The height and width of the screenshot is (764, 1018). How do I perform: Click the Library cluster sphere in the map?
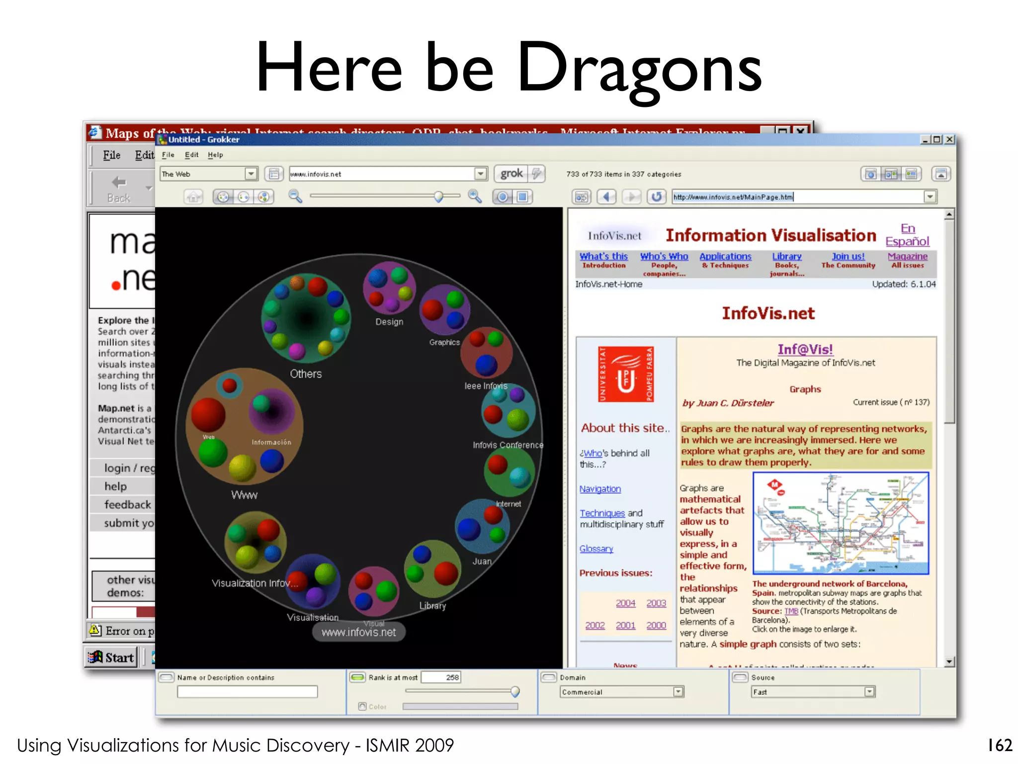pos(432,569)
